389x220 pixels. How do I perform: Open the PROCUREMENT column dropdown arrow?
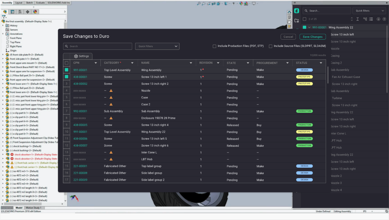tap(287, 63)
